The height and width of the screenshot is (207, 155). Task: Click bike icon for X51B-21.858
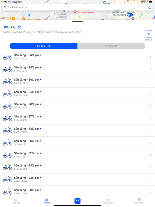pos(8,167)
